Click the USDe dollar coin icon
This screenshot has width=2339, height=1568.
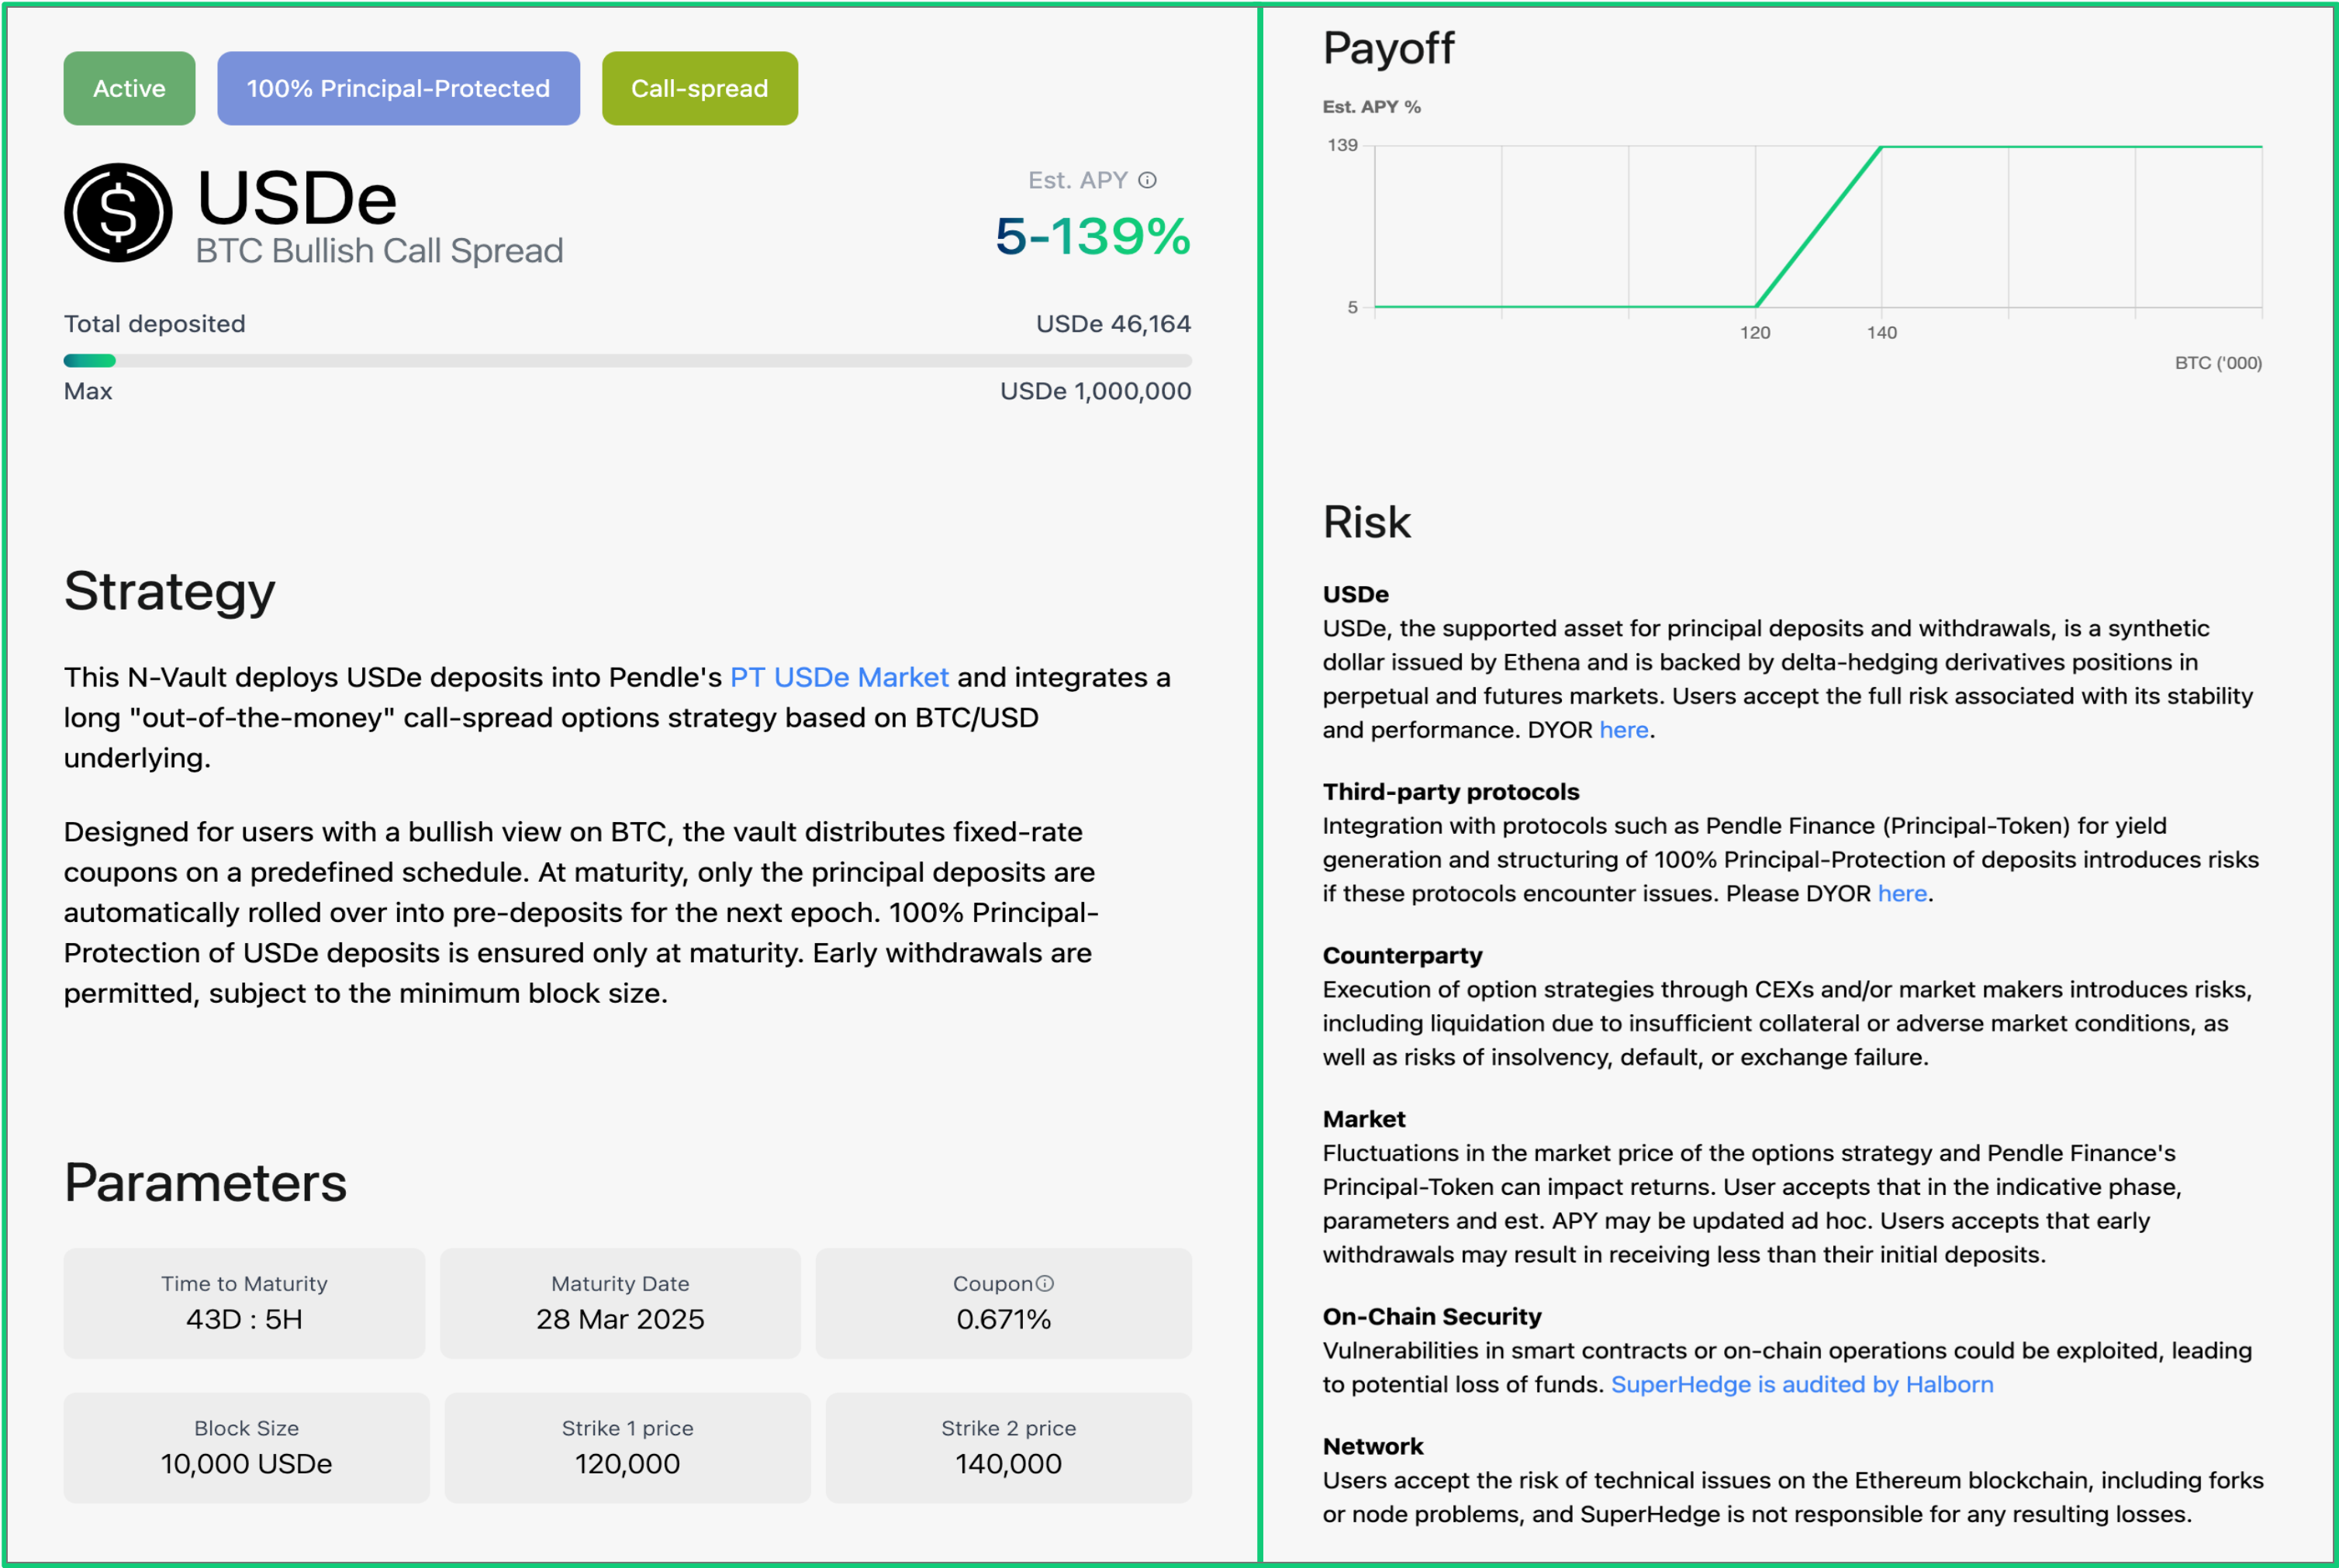pyautogui.click(x=118, y=212)
